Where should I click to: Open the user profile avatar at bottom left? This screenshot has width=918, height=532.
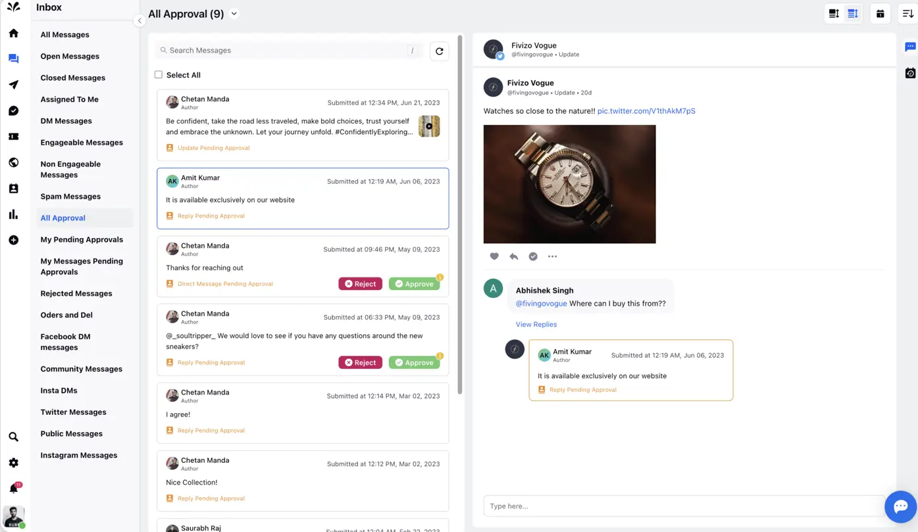click(x=14, y=517)
